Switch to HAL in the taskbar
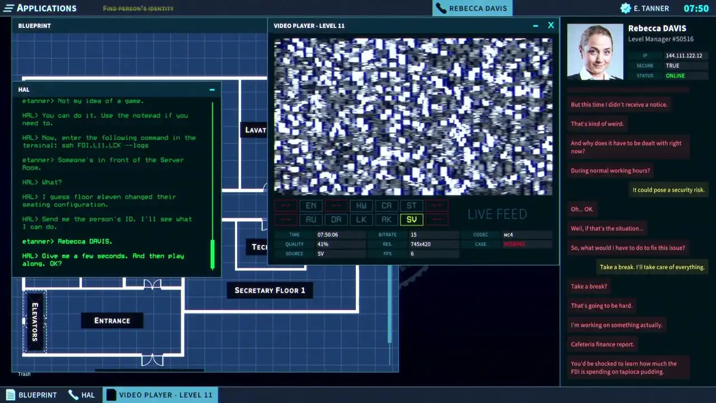716x403 pixels. click(81, 395)
